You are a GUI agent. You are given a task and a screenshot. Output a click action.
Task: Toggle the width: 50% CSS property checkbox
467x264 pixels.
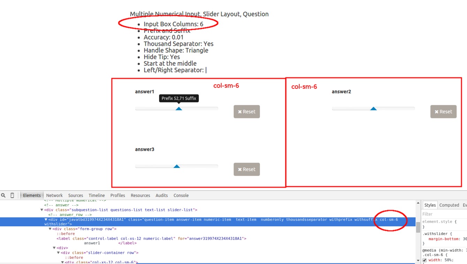pos(424,260)
